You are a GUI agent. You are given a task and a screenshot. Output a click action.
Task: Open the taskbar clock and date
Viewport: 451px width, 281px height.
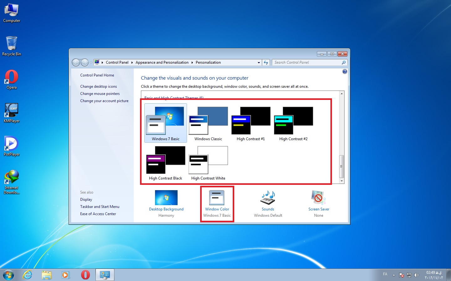pos(434,275)
